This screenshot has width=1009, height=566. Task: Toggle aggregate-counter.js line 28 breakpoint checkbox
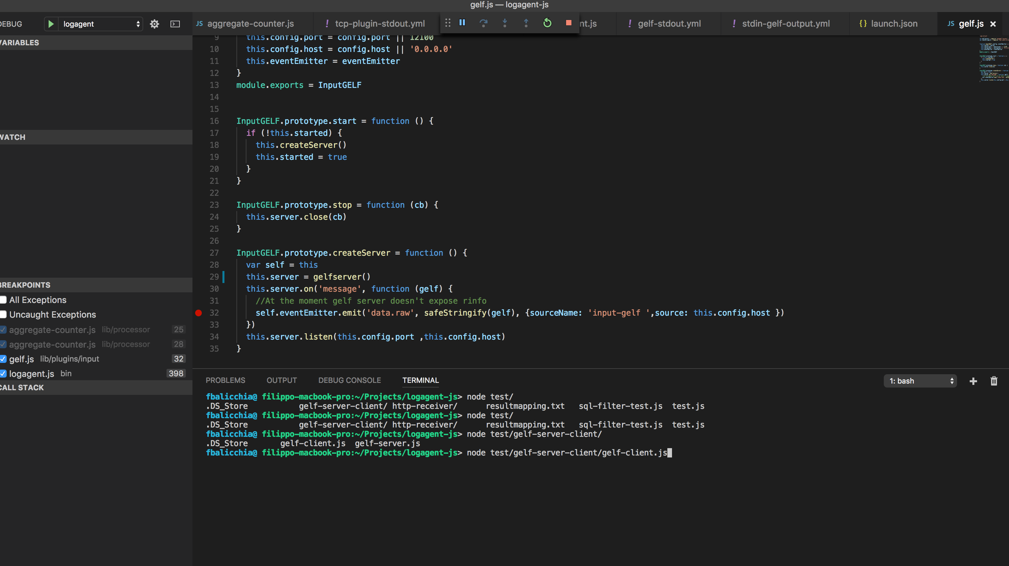coord(3,344)
